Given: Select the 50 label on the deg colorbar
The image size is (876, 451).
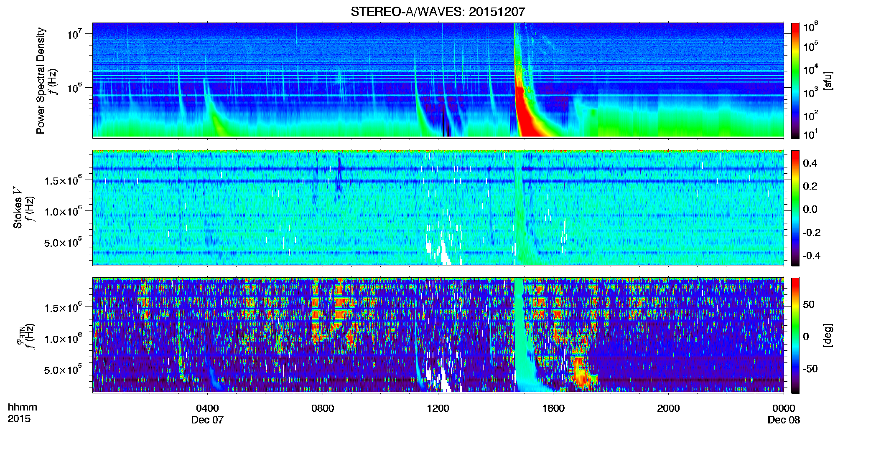Looking at the screenshot, I should click(x=808, y=304).
